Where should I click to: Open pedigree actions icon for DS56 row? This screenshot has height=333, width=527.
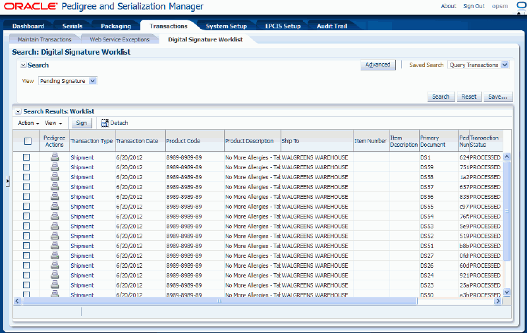(x=55, y=196)
